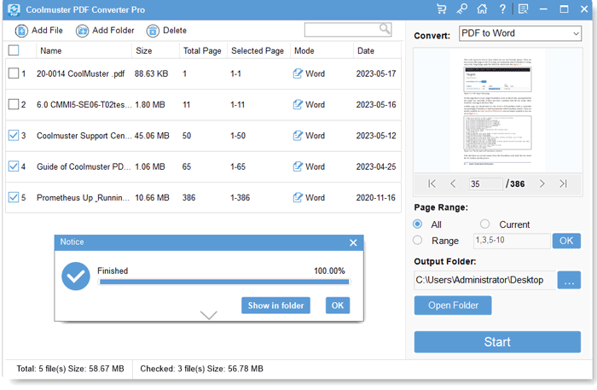The width and height of the screenshot is (597, 390).
Task: Sort by Size column header
Action: pyautogui.click(x=144, y=50)
